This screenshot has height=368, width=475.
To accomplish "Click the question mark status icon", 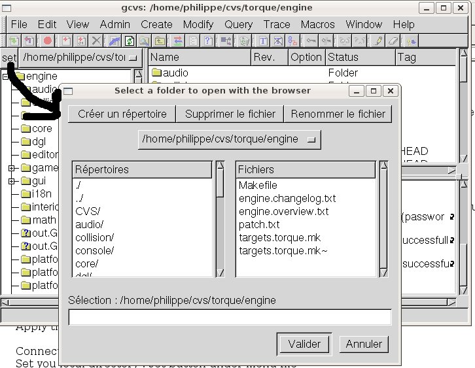I will coord(209,41).
